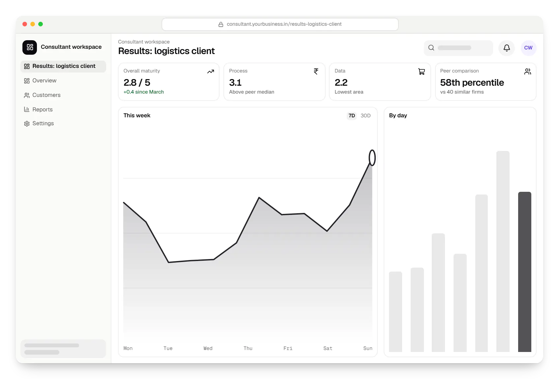
Task: Open Results: logistics client sidebar item
Action: coord(63,66)
